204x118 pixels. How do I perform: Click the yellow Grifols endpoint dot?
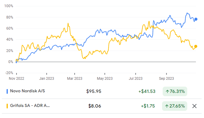(196, 46)
